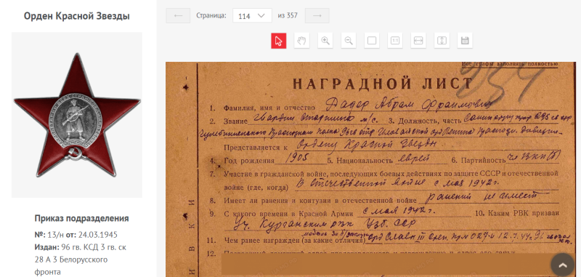Click the scanned Наградной лист document
Screen dimensions: 581x277
(x=370, y=169)
